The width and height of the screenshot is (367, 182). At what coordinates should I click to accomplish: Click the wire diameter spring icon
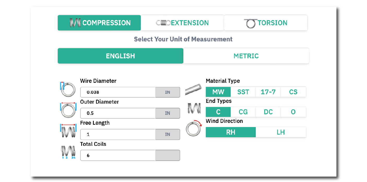68,90
